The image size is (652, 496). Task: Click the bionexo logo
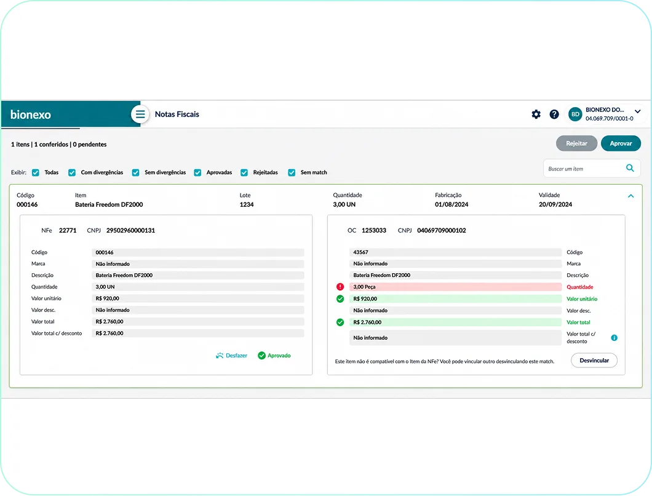(30, 114)
